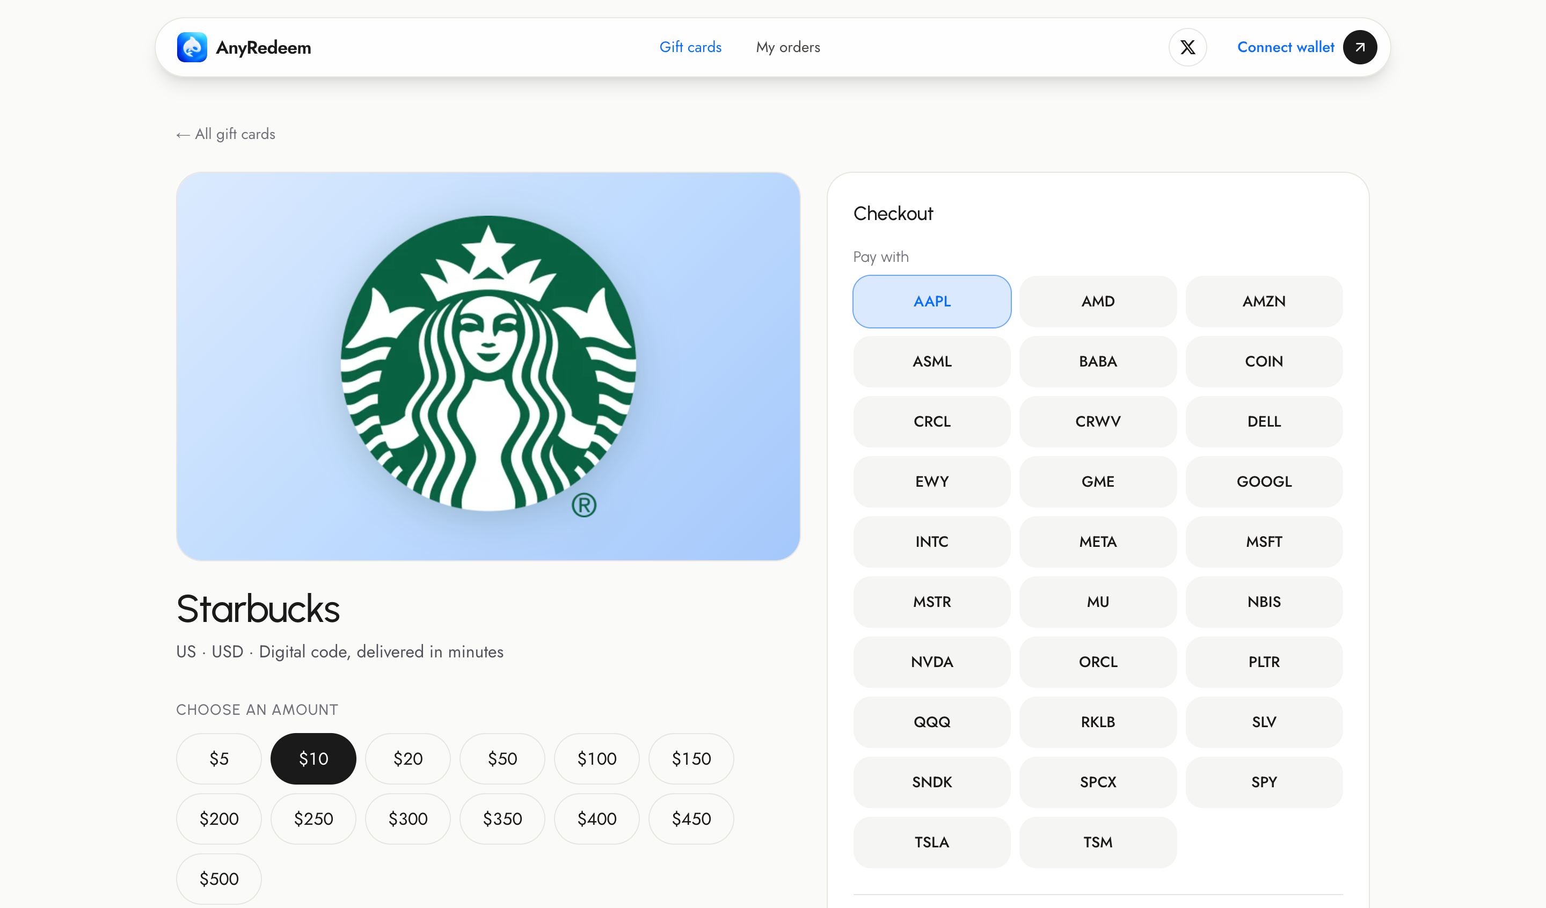Go to My orders in navigation

pyautogui.click(x=787, y=47)
